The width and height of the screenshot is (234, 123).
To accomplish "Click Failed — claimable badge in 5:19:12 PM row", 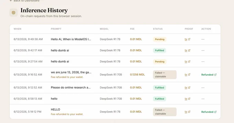I will pyautogui.click(x=165, y=112).
